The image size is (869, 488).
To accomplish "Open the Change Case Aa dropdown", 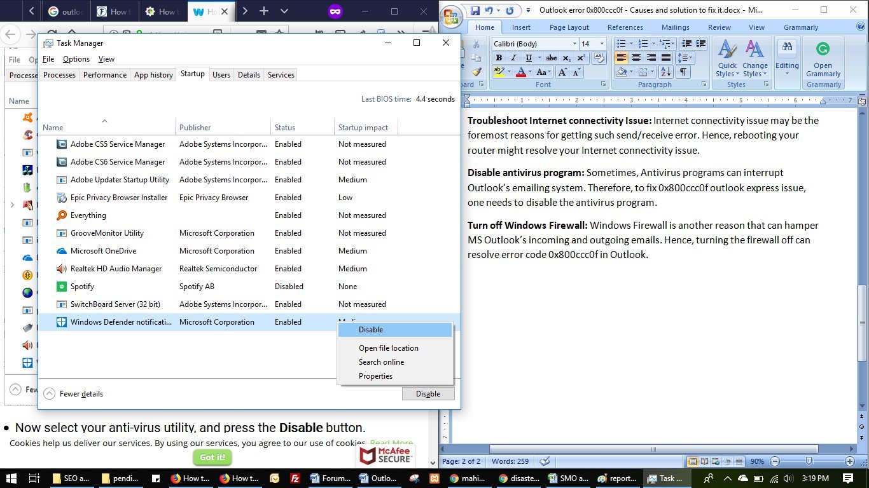I will pyautogui.click(x=544, y=72).
